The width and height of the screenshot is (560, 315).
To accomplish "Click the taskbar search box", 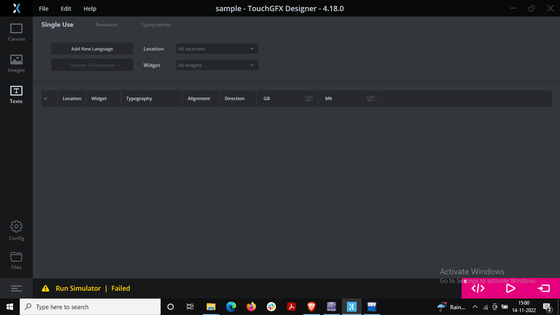I will [90, 307].
